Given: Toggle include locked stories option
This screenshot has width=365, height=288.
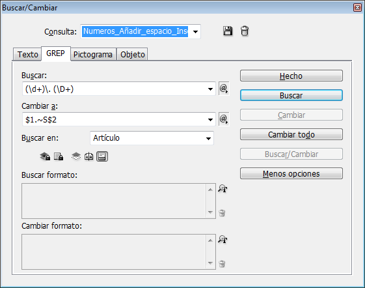Looking at the screenshot, I should click(59, 156).
